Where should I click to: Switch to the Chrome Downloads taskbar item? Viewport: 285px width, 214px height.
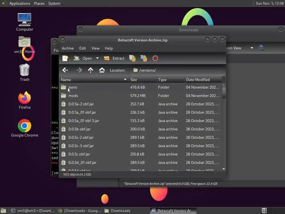[x=79, y=211]
